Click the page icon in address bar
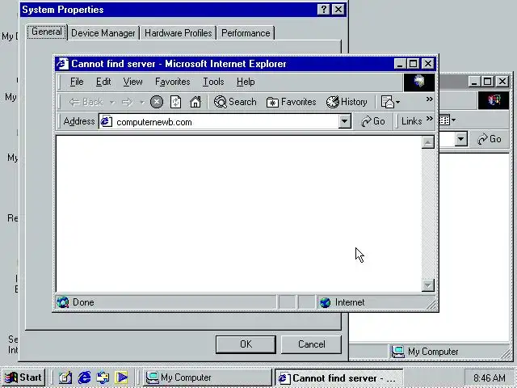 point(106,122)
